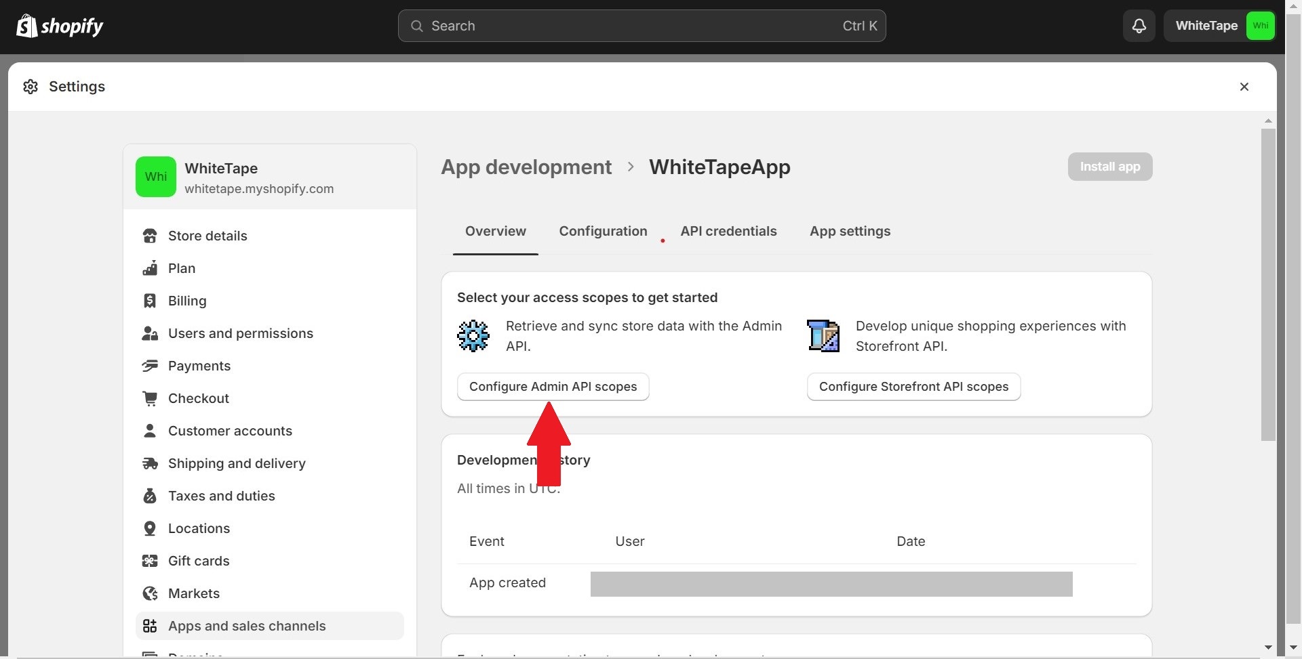The width and height of the screenshot is (1302, 659).
Task: Click the Apps and sales channels icon
Action: pyautogui.click(x=150, y=626)
